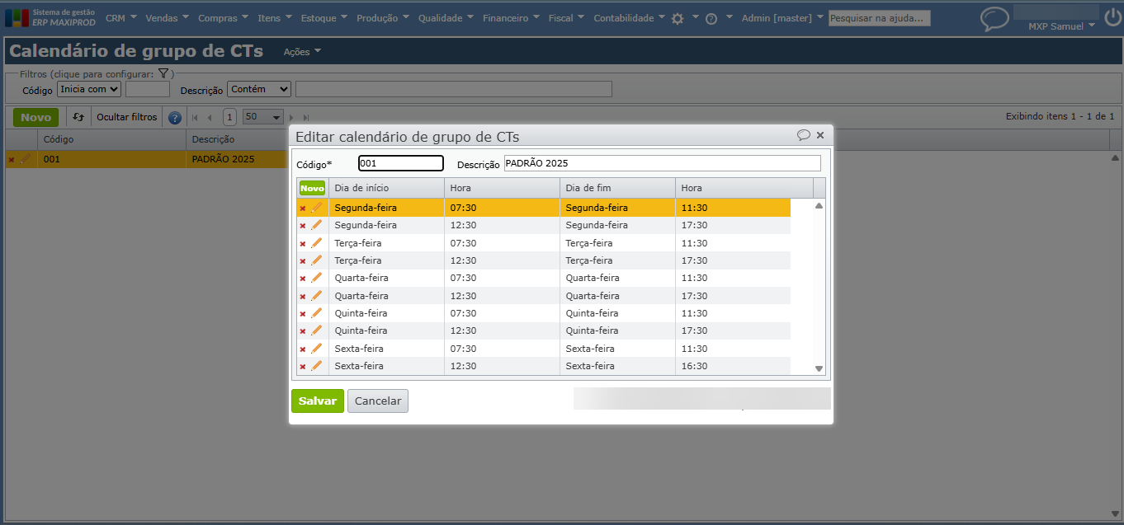Edit the Terça-feira 12:30 row
This screenshot has height=525, width=1124.
coord(317,260)
